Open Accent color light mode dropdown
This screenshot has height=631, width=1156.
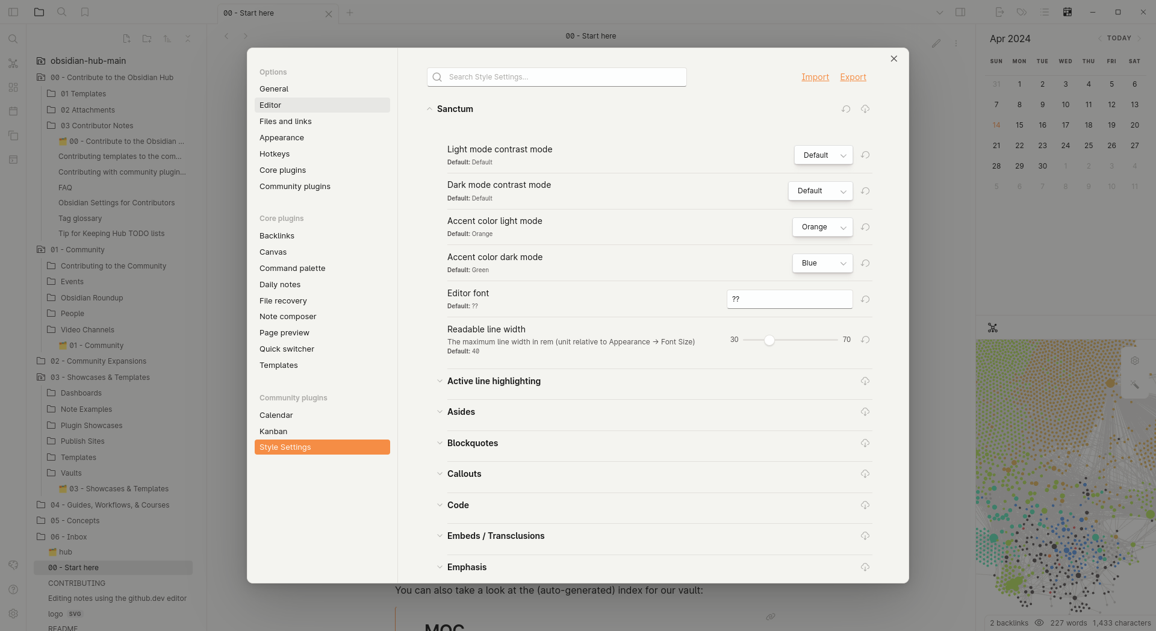(x=822, y=227)
